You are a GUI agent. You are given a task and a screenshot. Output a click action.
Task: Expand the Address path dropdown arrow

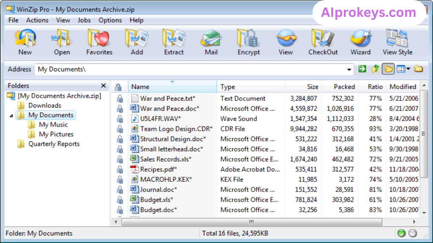coord(349,70)
